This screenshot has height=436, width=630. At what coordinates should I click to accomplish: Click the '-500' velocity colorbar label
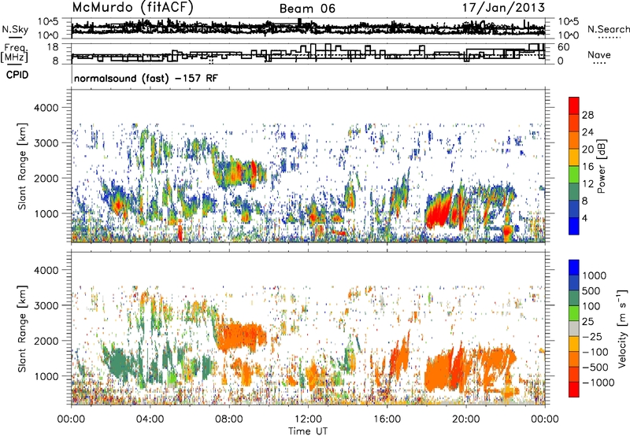[595, 367]
